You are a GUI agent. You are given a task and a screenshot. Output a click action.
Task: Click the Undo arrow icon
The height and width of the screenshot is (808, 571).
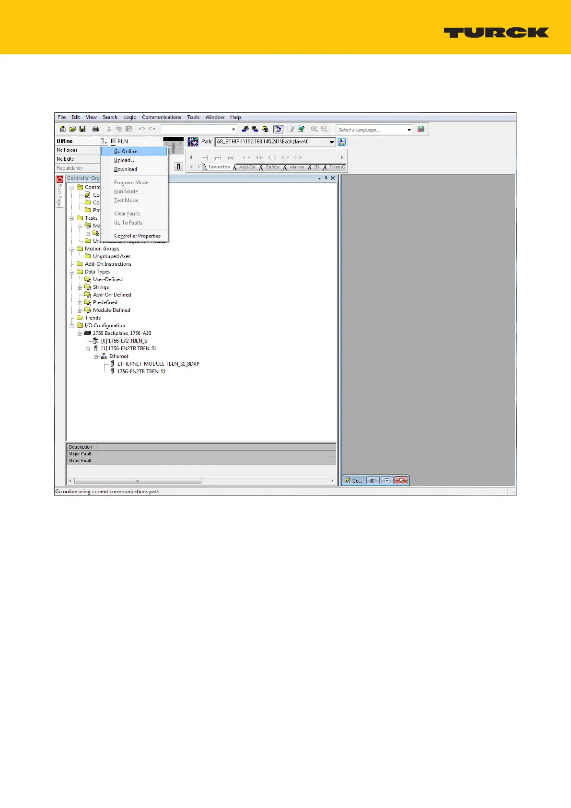click(142, 129)
